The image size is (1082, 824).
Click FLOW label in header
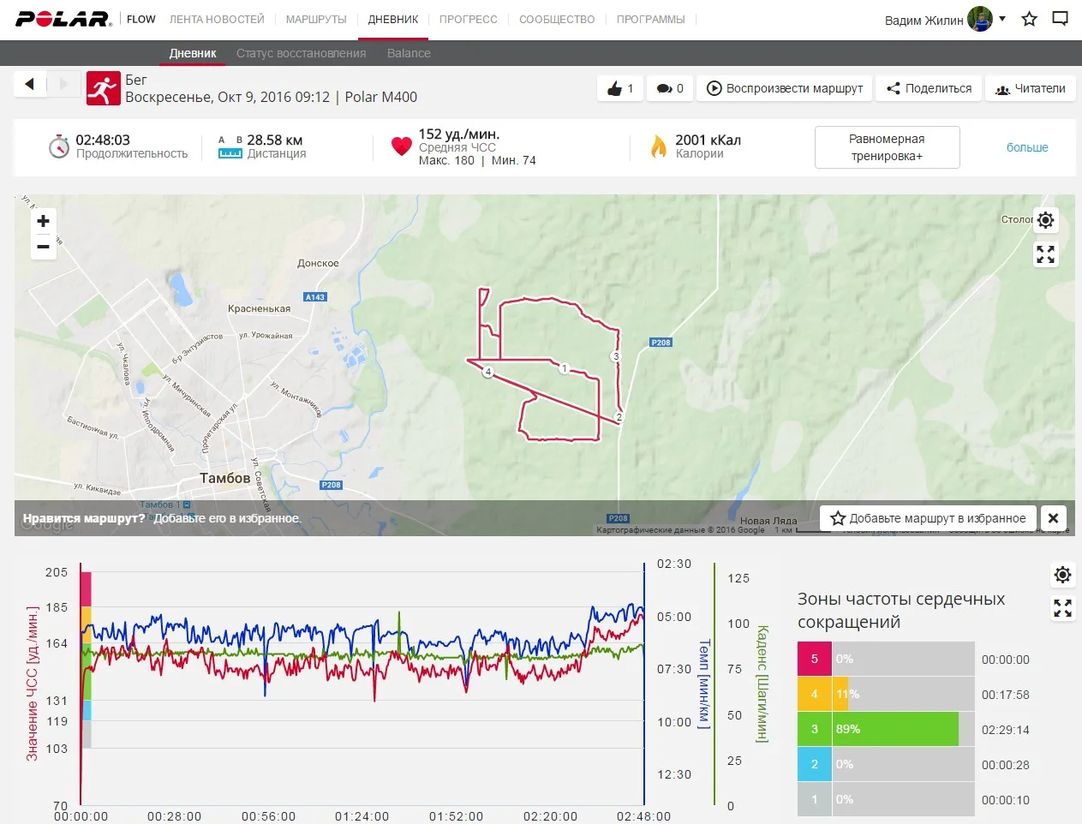[x=141, y=19]
